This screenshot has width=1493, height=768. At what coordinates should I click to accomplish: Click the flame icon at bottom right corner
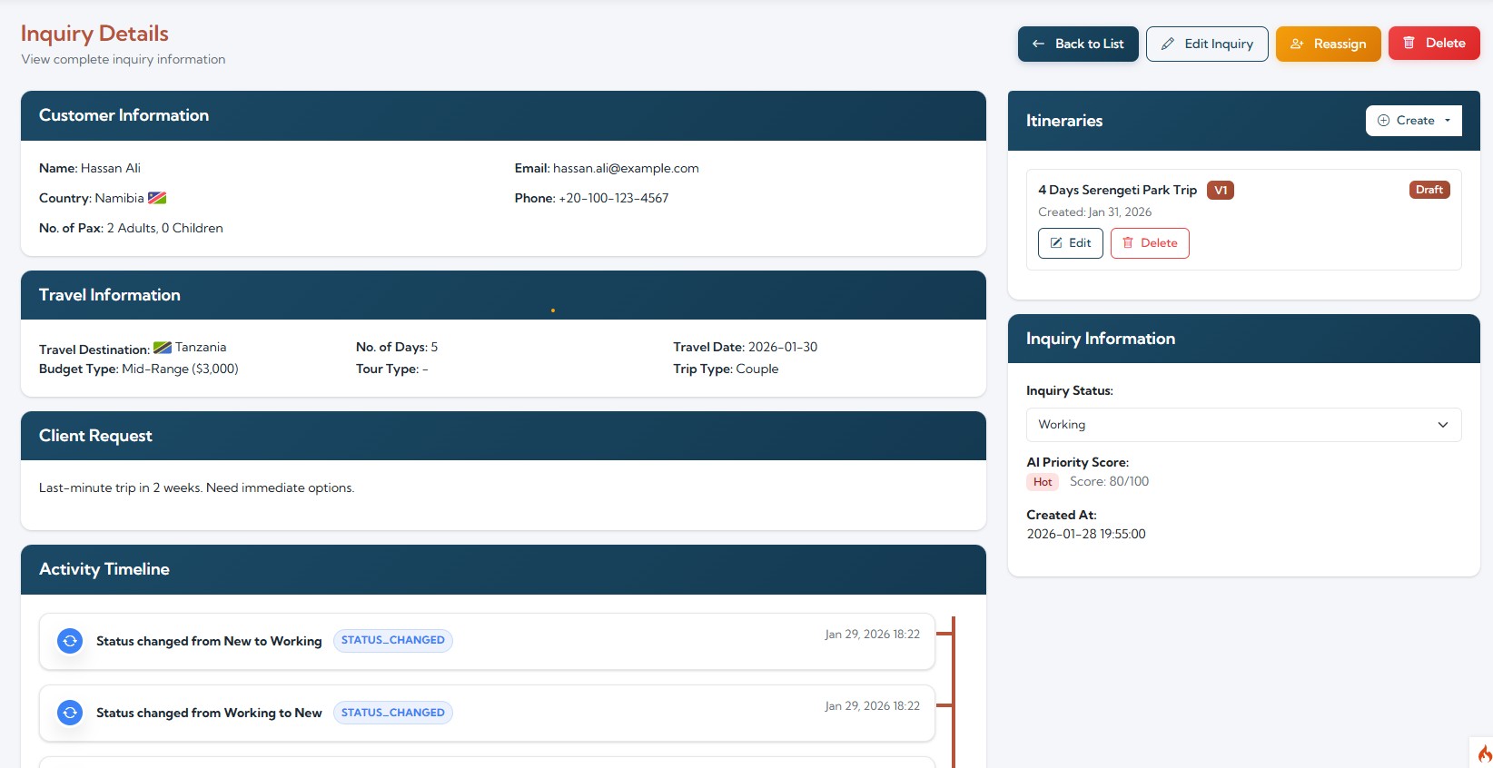click(1484, 753)
